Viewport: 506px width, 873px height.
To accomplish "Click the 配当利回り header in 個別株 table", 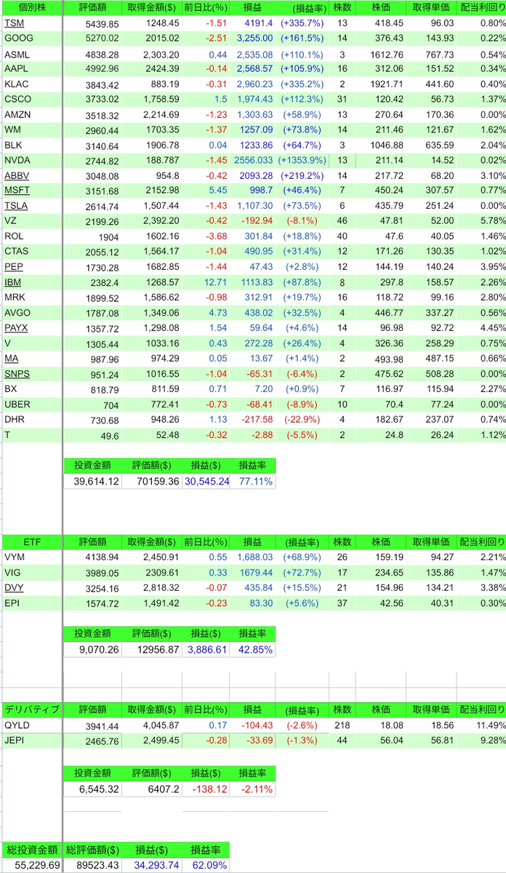I will click(481, 9).
